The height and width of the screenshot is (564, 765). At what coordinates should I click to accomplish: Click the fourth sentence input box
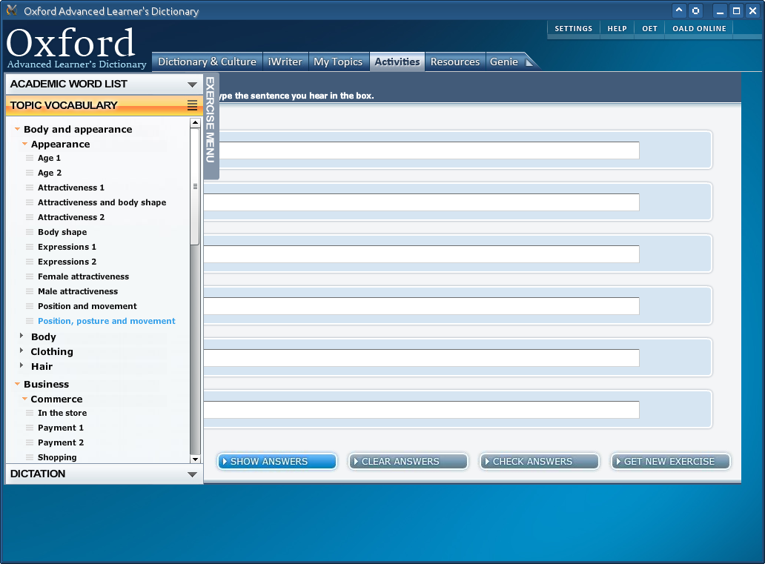[422, 306]
